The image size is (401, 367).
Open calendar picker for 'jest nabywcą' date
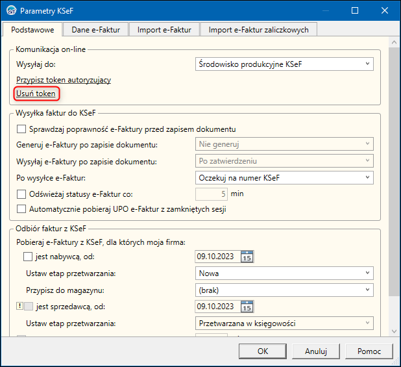click(x=247, y=257)
